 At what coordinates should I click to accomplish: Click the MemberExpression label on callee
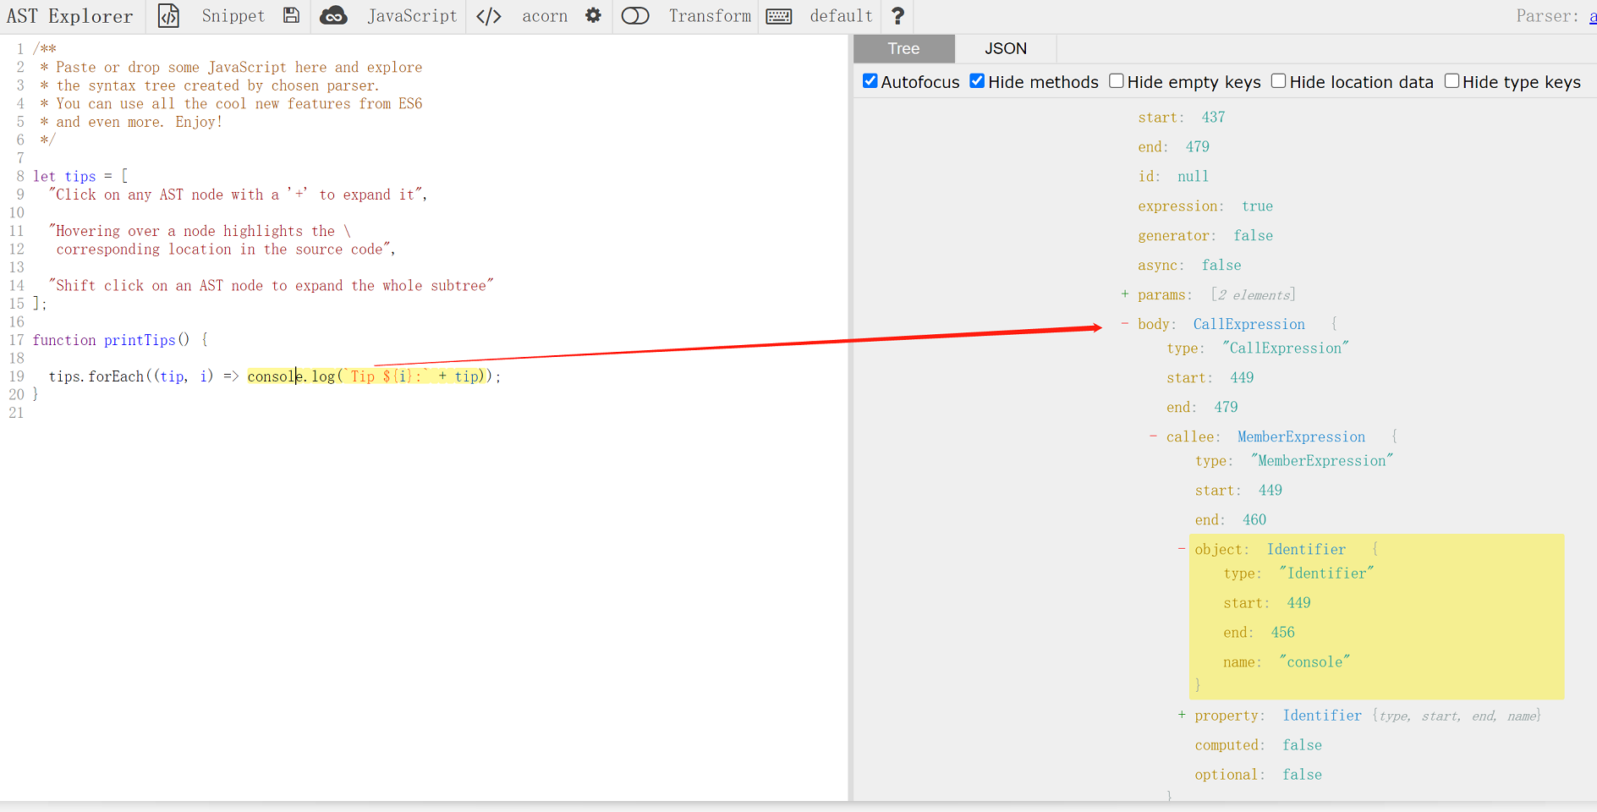(x=1301, y=436)
